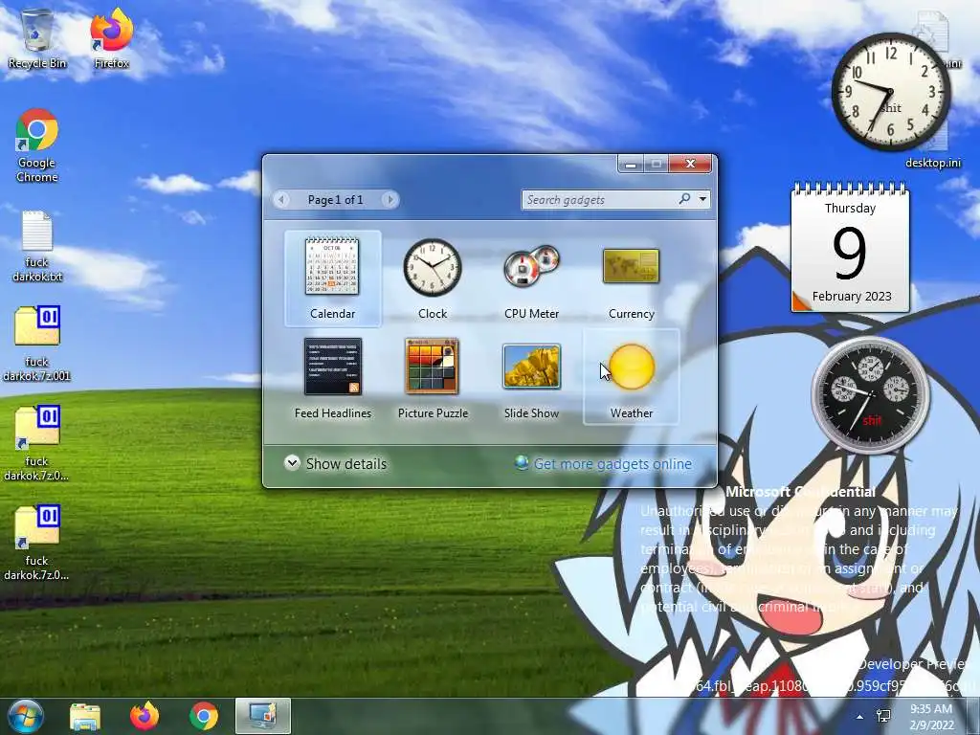
Task: Click the 'Page 1 of 1' label
Action: point(336,199)
